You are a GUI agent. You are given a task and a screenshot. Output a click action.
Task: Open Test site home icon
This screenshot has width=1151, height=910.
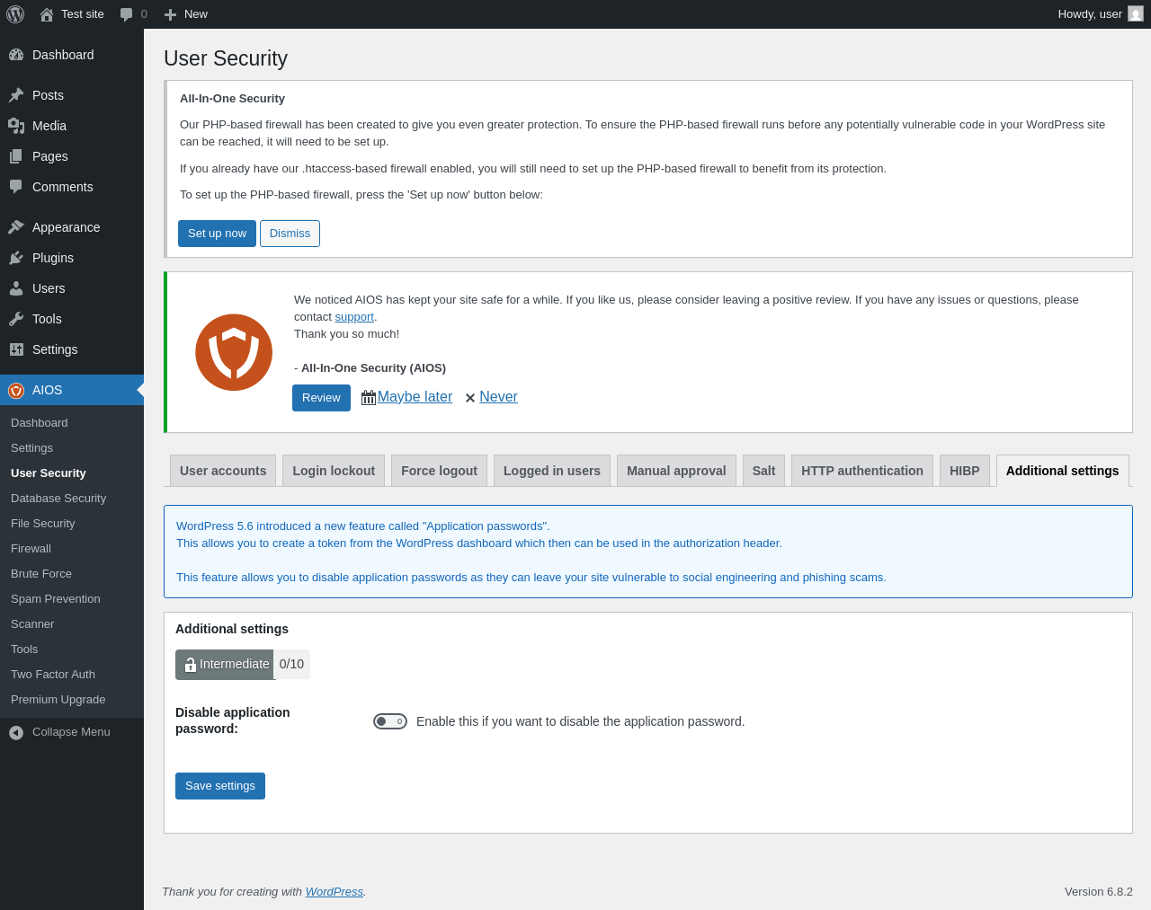(47, 14)
